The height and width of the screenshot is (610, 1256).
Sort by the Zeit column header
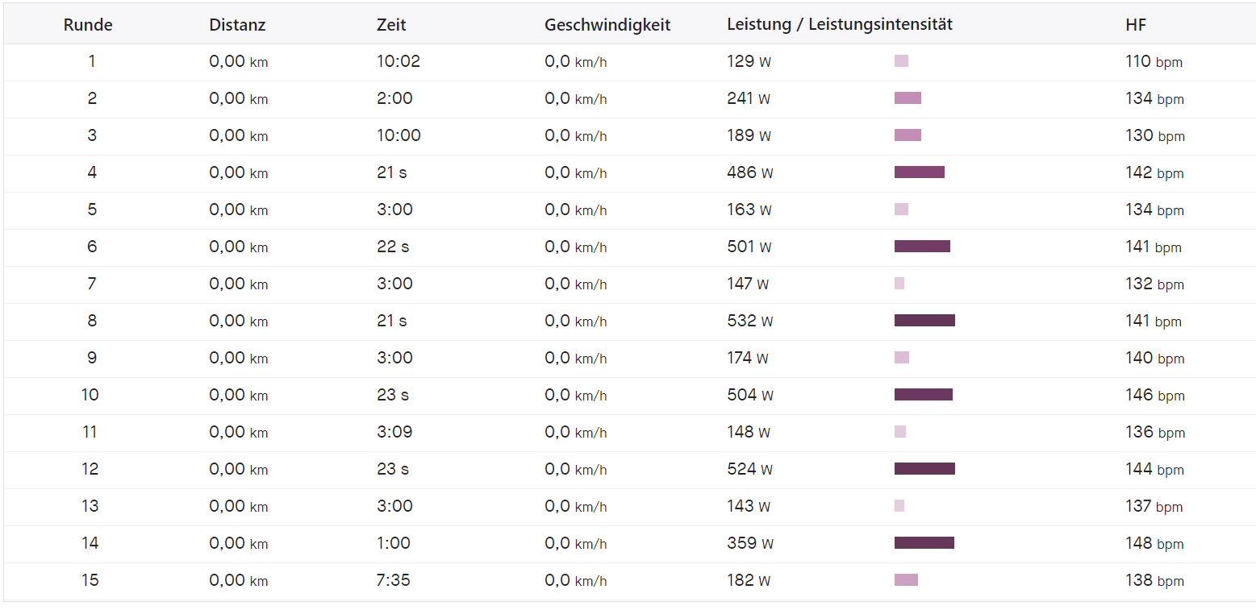(x=391, y=25)
